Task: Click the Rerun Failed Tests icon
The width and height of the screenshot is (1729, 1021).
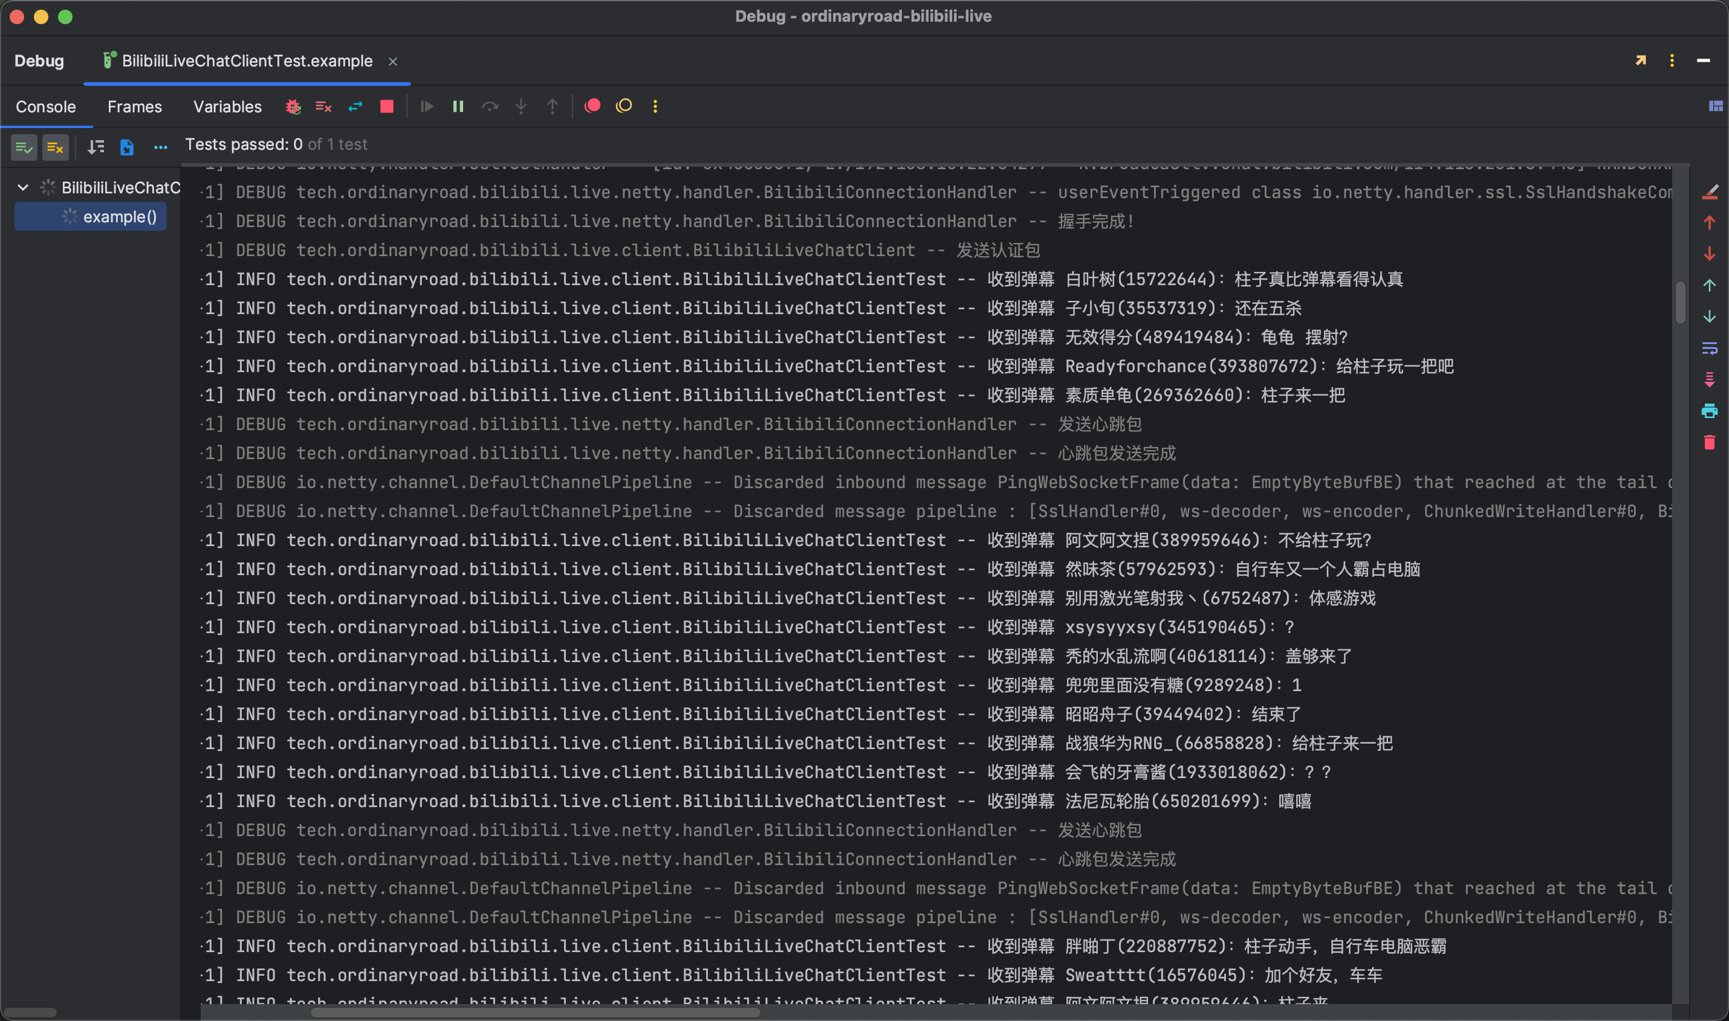Action: [323, 107]
